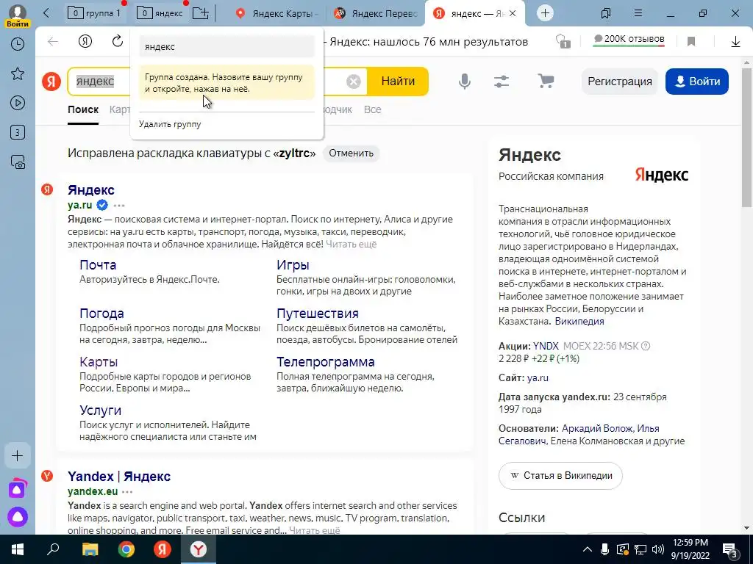Click the page vertical scrollbar thumb
Image resolution: width=753 pixels, height=564 pixels.
click(747, 137)
